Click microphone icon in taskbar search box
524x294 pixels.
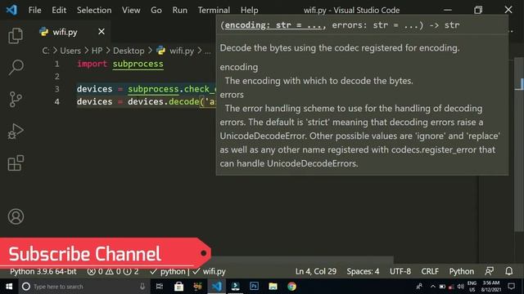(x=142, y=287)
